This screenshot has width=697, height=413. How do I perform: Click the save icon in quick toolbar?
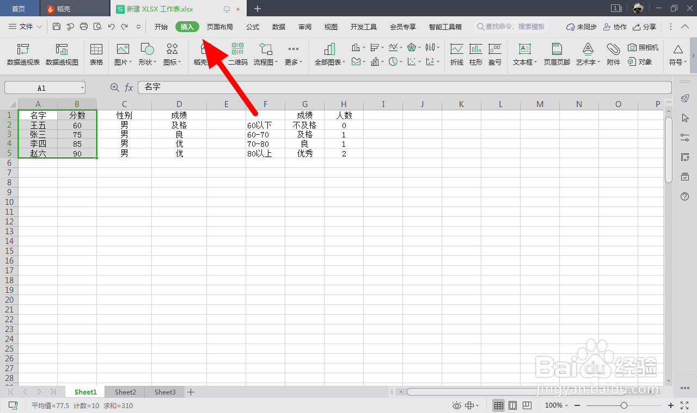57,26
